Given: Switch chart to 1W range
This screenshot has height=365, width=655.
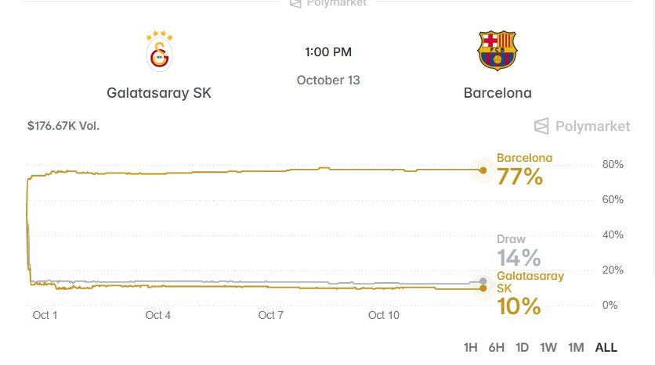Looking at the screenshot, I should pyautogui.click(x=548, y=348).
